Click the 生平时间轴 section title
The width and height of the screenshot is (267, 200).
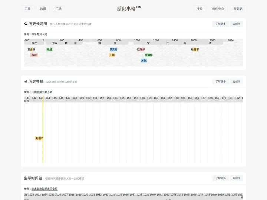coord(33,178)
